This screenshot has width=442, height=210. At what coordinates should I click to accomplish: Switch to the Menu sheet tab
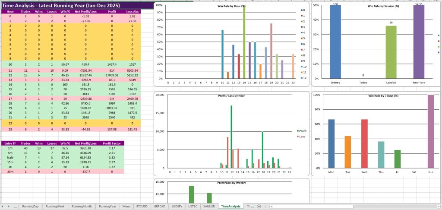(x=126, y=207)
